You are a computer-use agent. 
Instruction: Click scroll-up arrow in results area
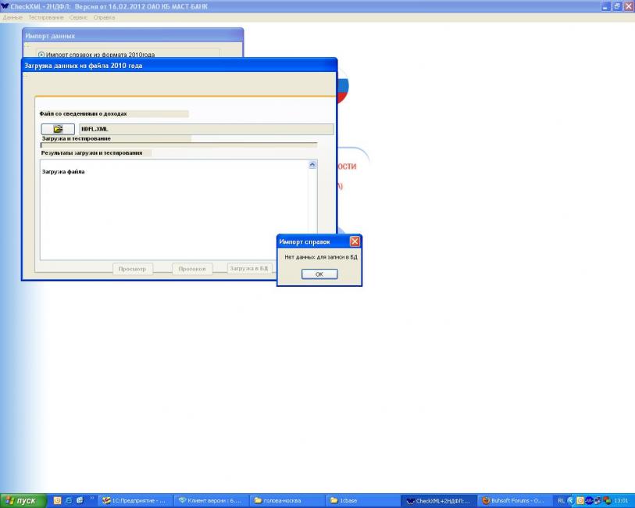[312, 165]
